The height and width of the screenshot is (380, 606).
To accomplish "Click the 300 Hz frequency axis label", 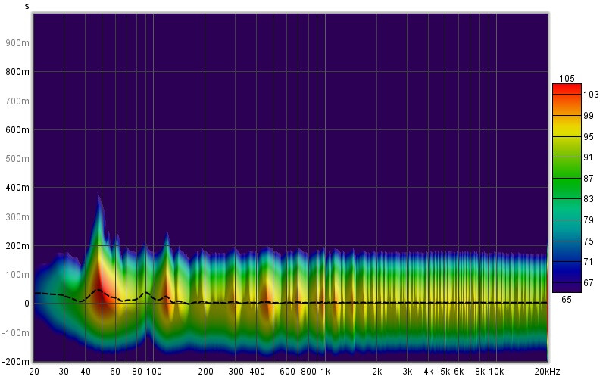I will coord(236,372).
